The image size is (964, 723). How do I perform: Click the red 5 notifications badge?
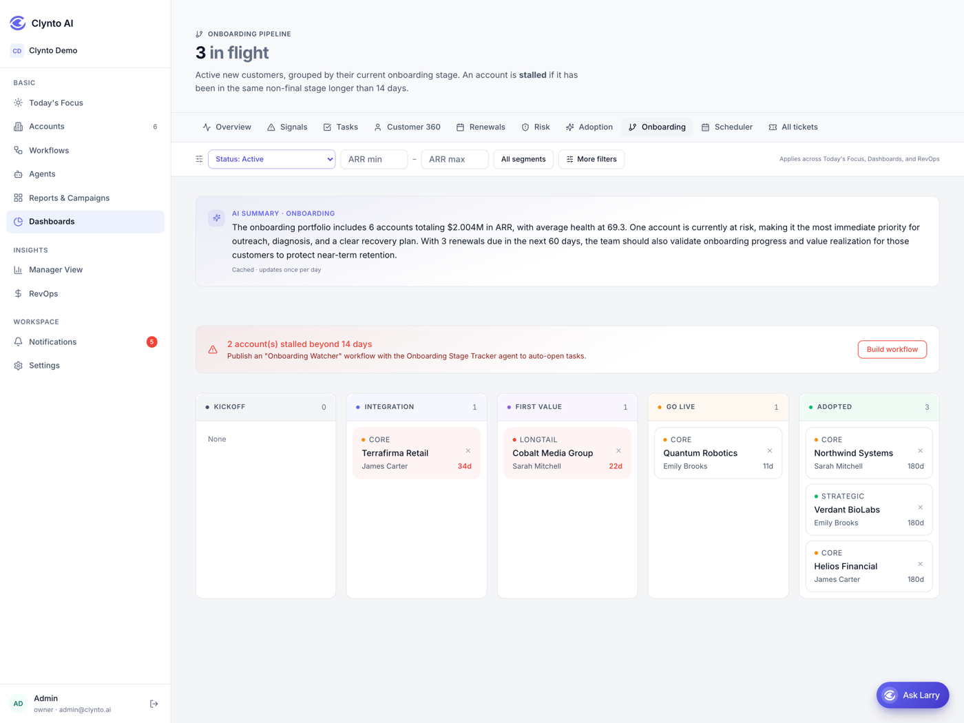click(x=151, y=342)
